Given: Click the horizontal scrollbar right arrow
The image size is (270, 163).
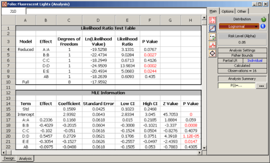Looking at the screenshot, I should tap(199, 152).
